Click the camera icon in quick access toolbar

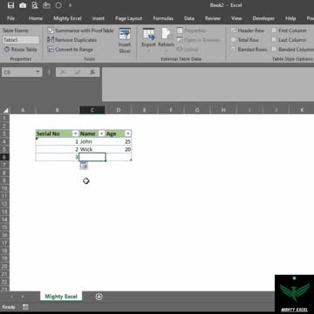click(x=23, y=5)
